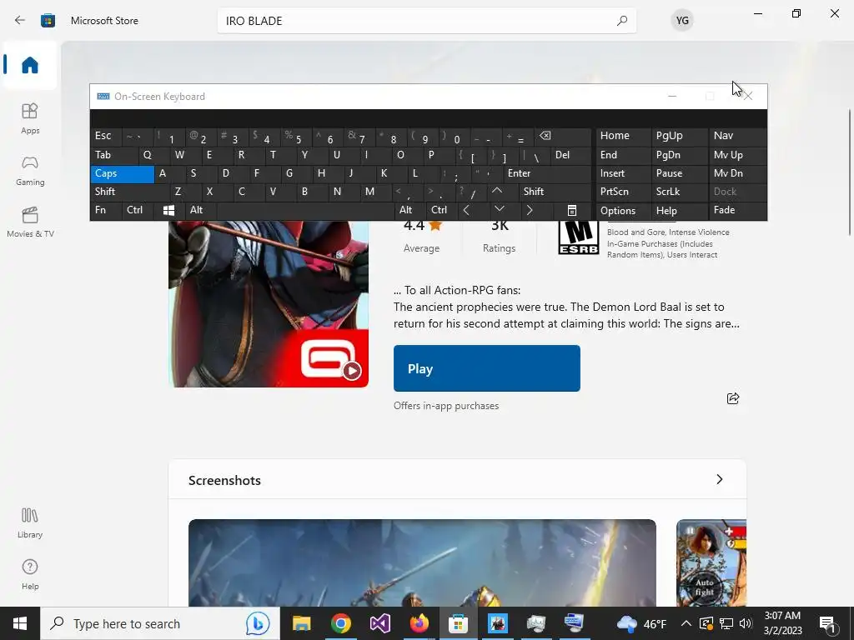Open the Auto fight screenshot thumbnail
This screenshot has width=854, height=640.
click(711, 562)
